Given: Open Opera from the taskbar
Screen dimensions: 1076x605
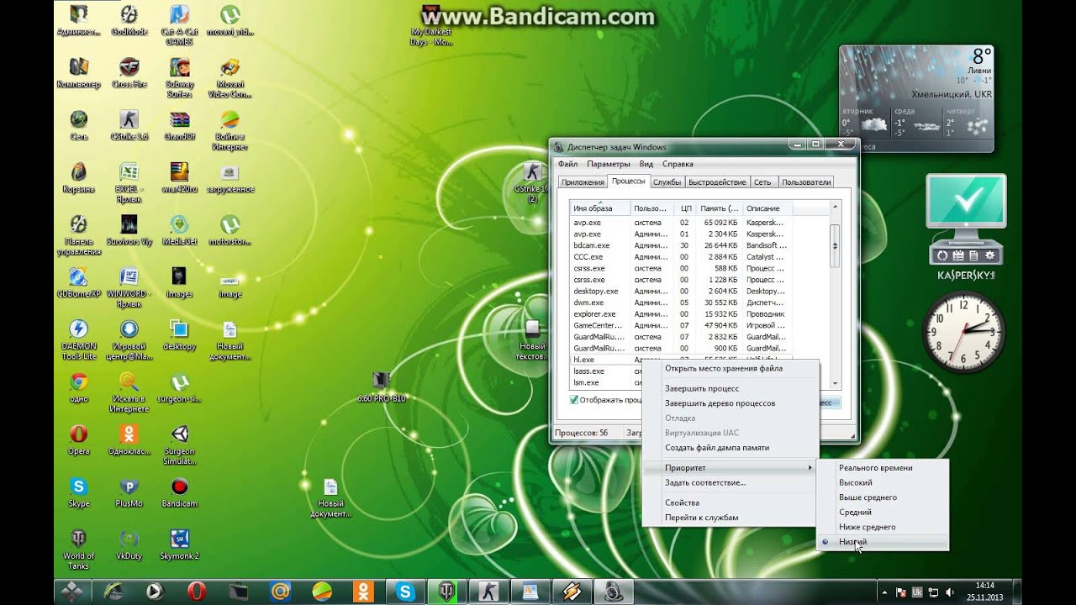Looking at the screenshot, I should point(198,592).
